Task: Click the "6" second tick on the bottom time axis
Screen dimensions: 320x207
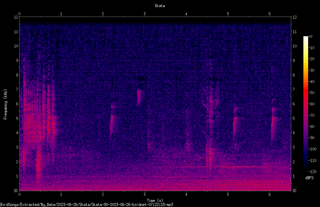Action: pyautogui.click(x=269, y=194)
